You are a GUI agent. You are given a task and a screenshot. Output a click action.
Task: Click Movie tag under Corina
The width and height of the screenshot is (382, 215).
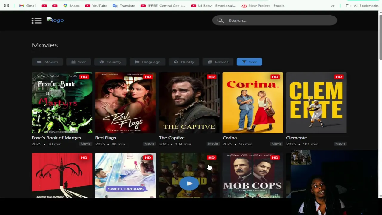pyautogui.click(x=277, y=144)
